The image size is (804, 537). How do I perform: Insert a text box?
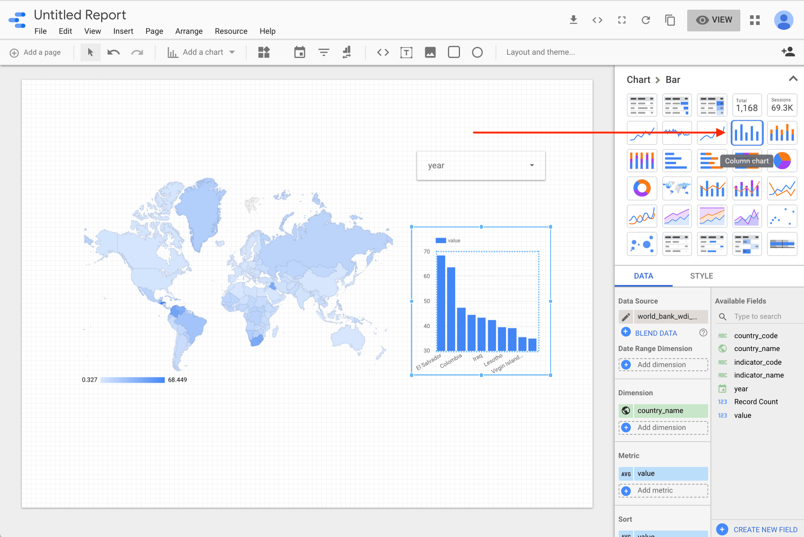pyautogui.click(x=406, y=52)
